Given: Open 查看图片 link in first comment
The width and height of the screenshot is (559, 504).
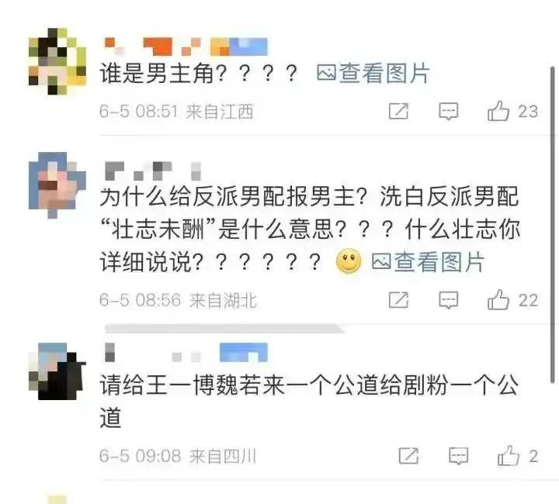Looking at the screenshot, I should (x=373, y=74).
